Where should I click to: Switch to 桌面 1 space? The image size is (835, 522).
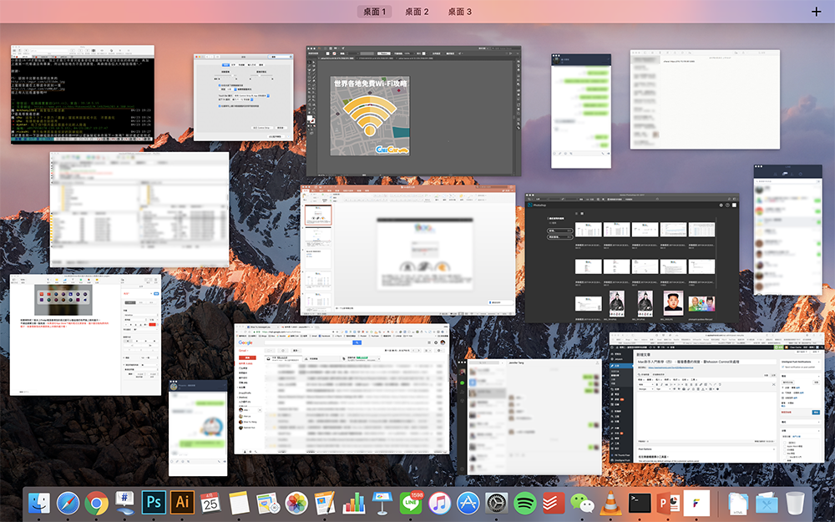(374, 12)
